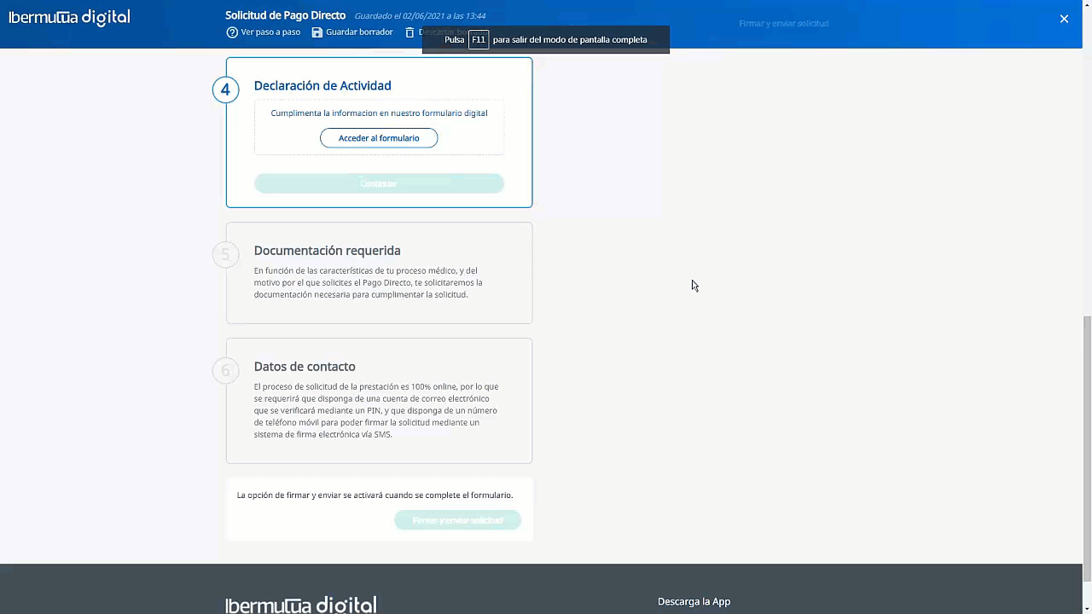Click 'Guardar borrador' to save draft
The height and width of the screenshot is (614, 1092).
(359, 32)
